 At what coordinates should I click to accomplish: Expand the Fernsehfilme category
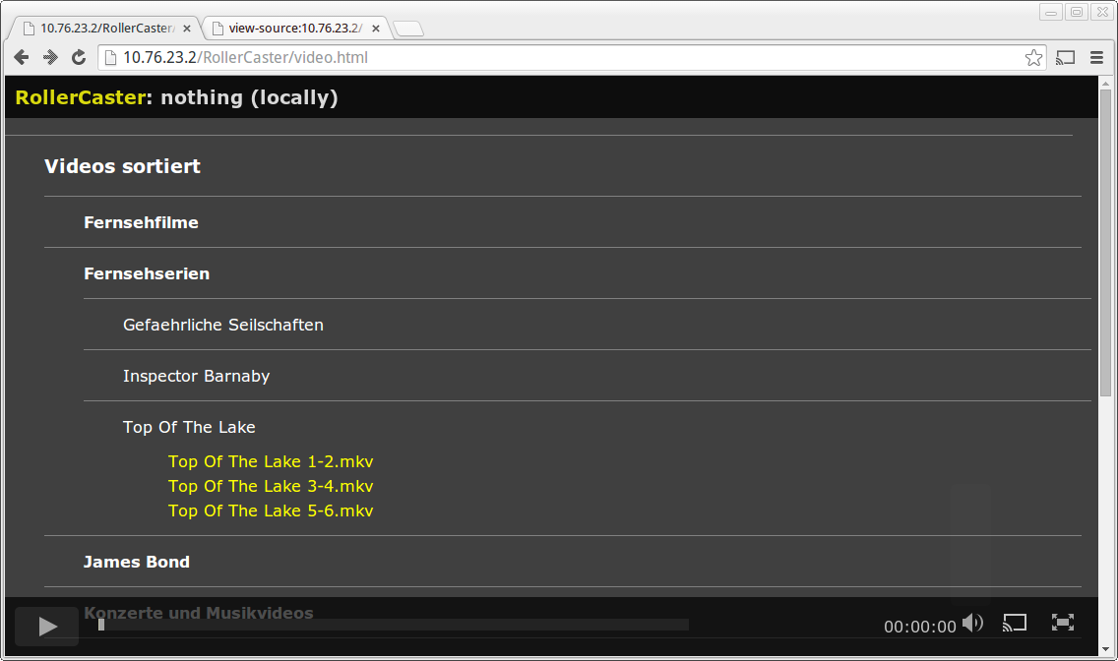(141, 222)
